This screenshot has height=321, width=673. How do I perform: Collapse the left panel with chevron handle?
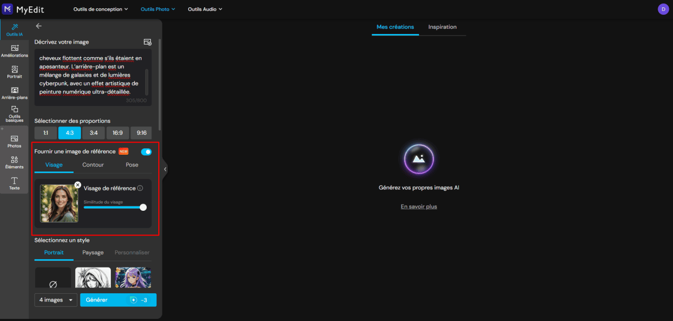tap(165, 169)
